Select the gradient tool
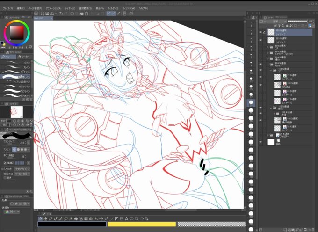The width and height of the screenshot is (318, 232). click(x=86, y=218)
